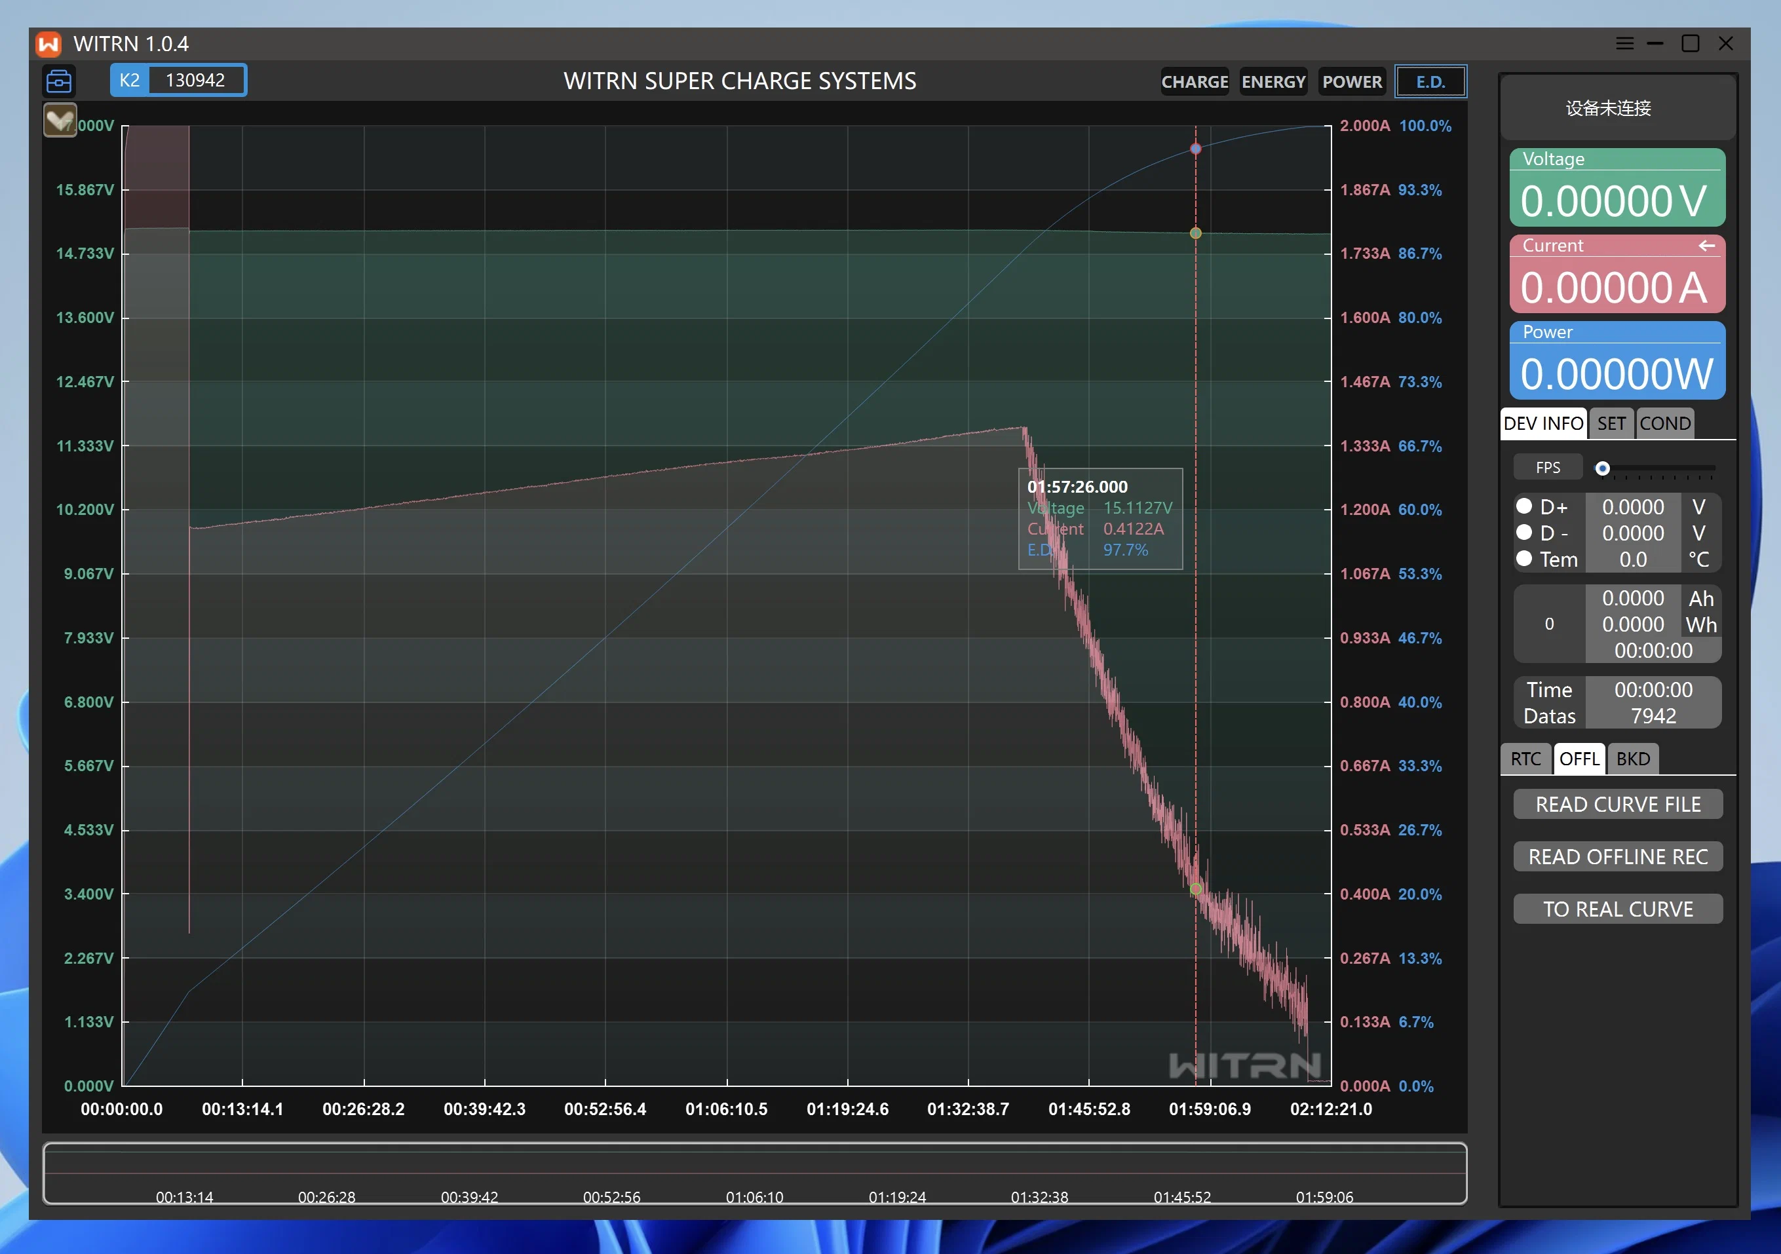Open the hamburger menu in title bar
This screenshot has width=1781, height=1254.
pos(1624,43)
